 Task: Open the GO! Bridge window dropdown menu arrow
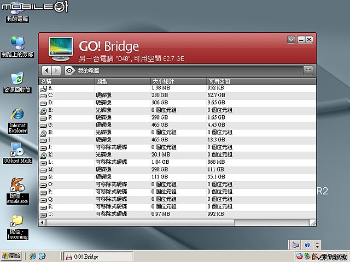291,40
